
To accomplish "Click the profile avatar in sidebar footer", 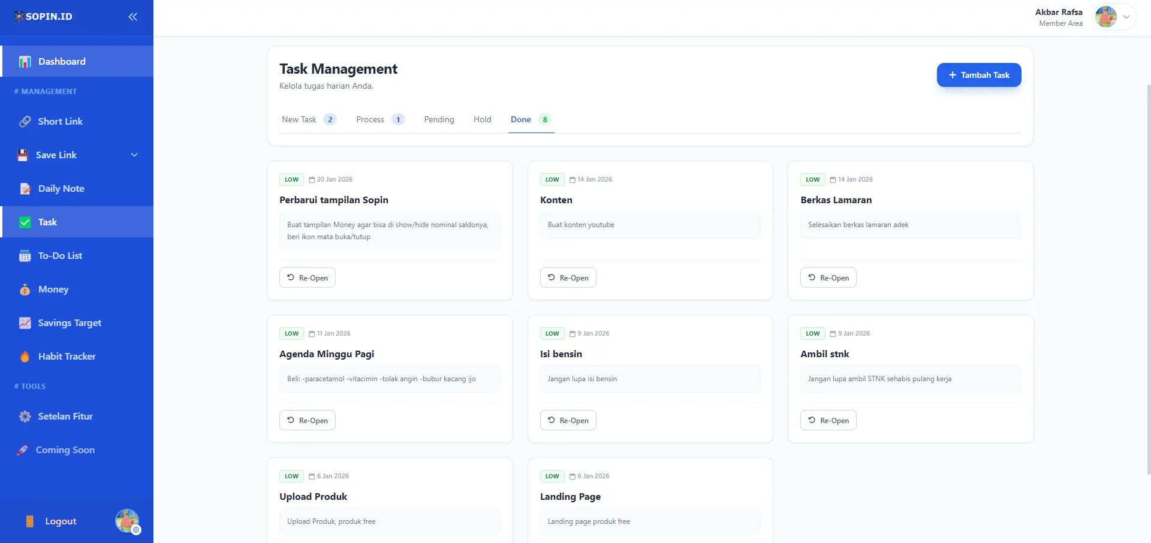I will coord(127,521).
